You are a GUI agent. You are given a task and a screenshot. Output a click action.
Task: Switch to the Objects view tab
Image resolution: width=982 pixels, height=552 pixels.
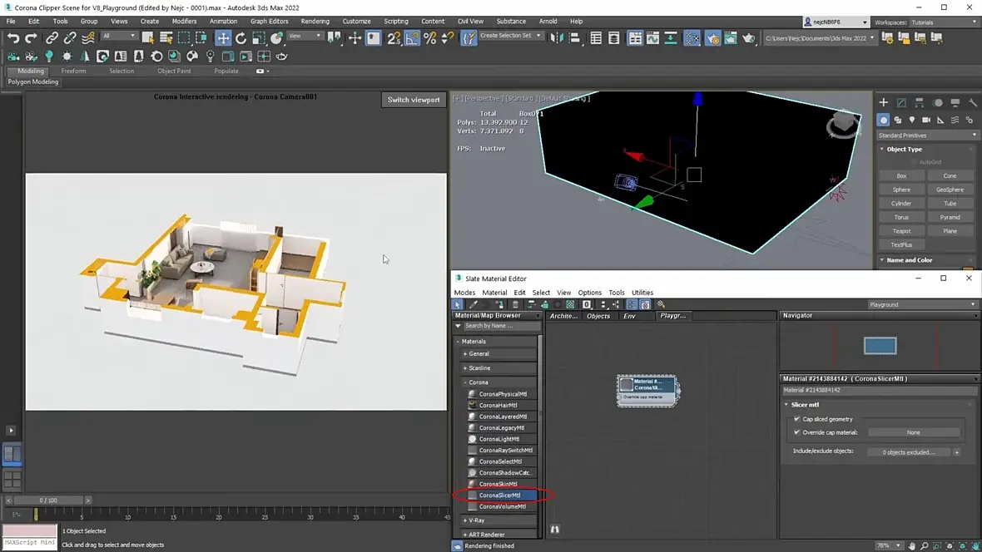click(598, 316)
